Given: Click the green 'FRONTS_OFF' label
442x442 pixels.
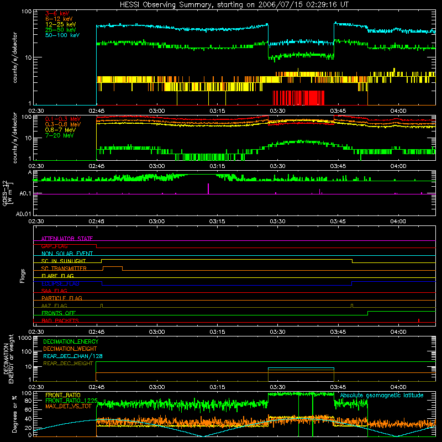Looking at the screenshot, I should tap(59, 313).
